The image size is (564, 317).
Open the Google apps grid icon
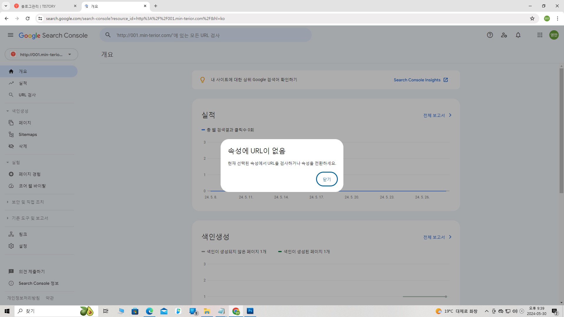540,35
